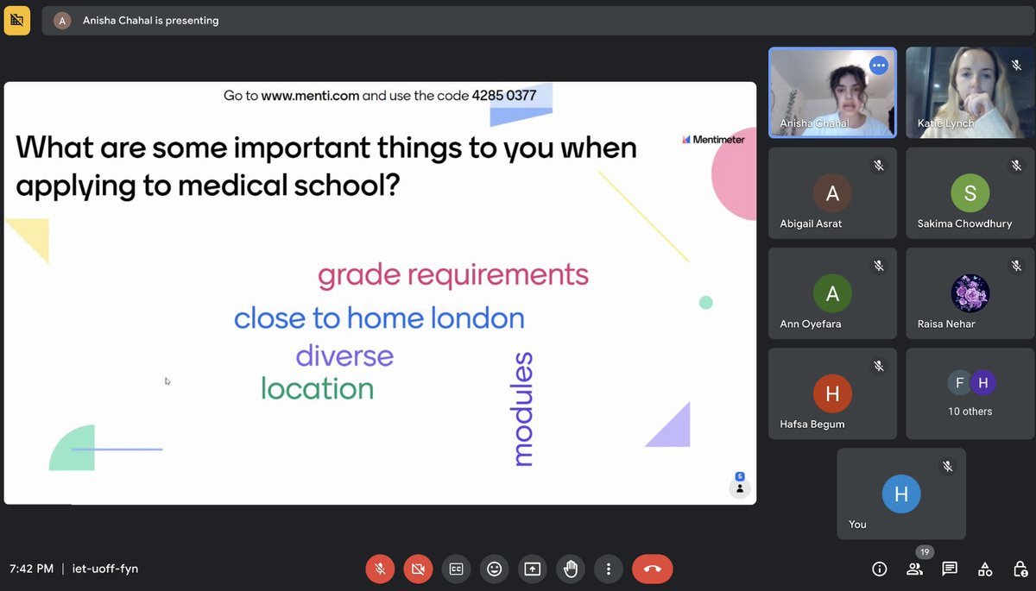Open host controls lock icon
The width and height of the screenshot is (1036, 591).
pyautogui.click(x=1020, y=569)
